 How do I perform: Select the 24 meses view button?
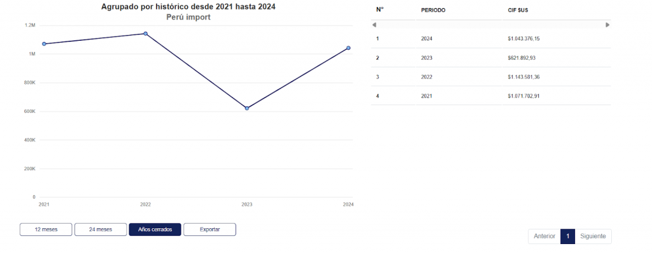(101, 229)
